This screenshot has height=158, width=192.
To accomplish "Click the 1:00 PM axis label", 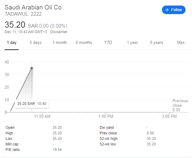I will [x=106, y=117].
